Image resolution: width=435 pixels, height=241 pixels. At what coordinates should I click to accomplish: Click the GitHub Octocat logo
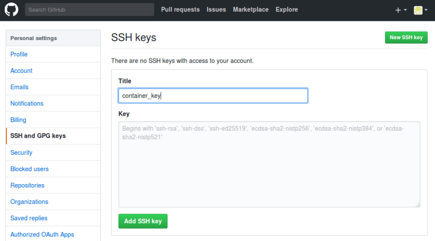coord(11,9)
